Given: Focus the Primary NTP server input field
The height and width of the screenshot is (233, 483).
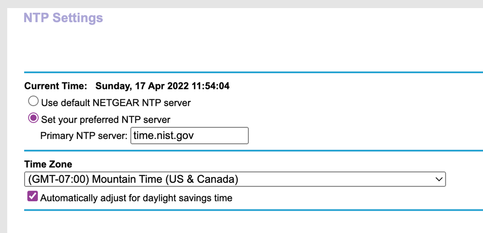Looking at the screenshot, I should pos(190,136).
